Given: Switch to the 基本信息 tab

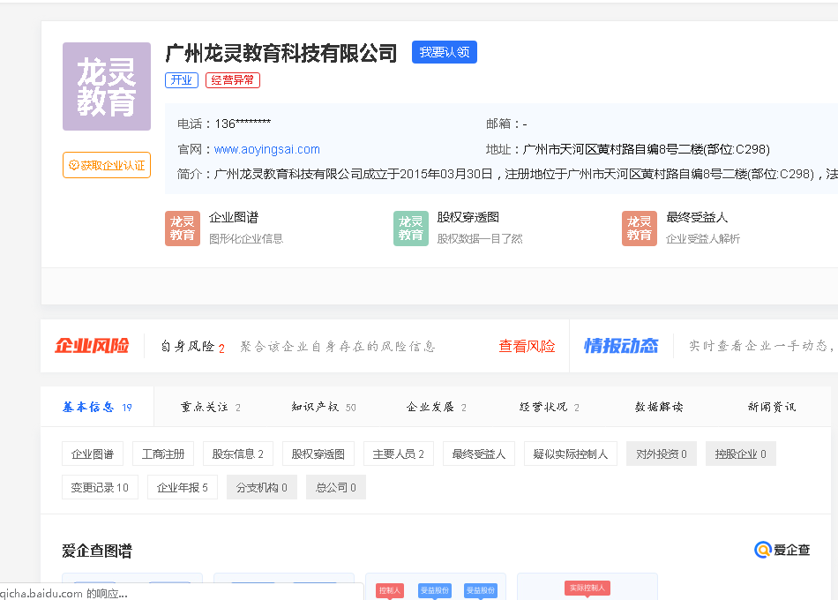Looking at the screenshot, I should click(97, 407).
